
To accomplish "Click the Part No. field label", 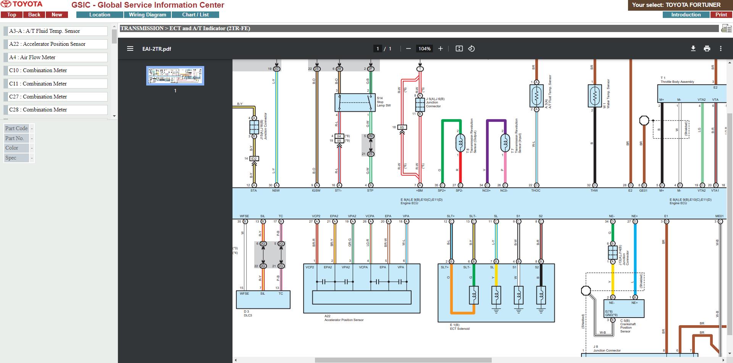I will tap(16, 138).
